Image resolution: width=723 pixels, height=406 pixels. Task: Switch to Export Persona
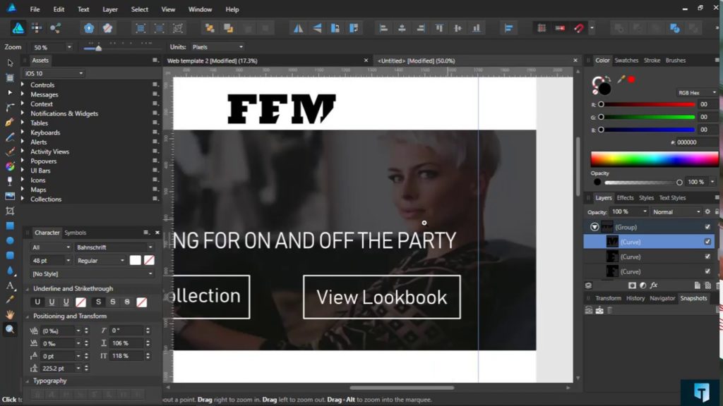click(x=55, y=28)
